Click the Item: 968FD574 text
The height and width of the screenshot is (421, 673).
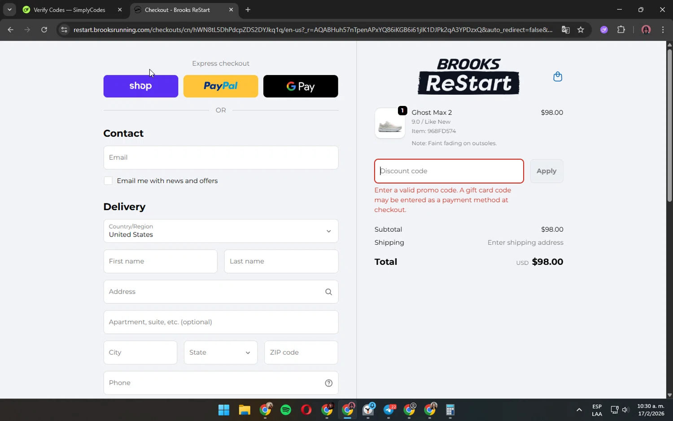point(433,131)
